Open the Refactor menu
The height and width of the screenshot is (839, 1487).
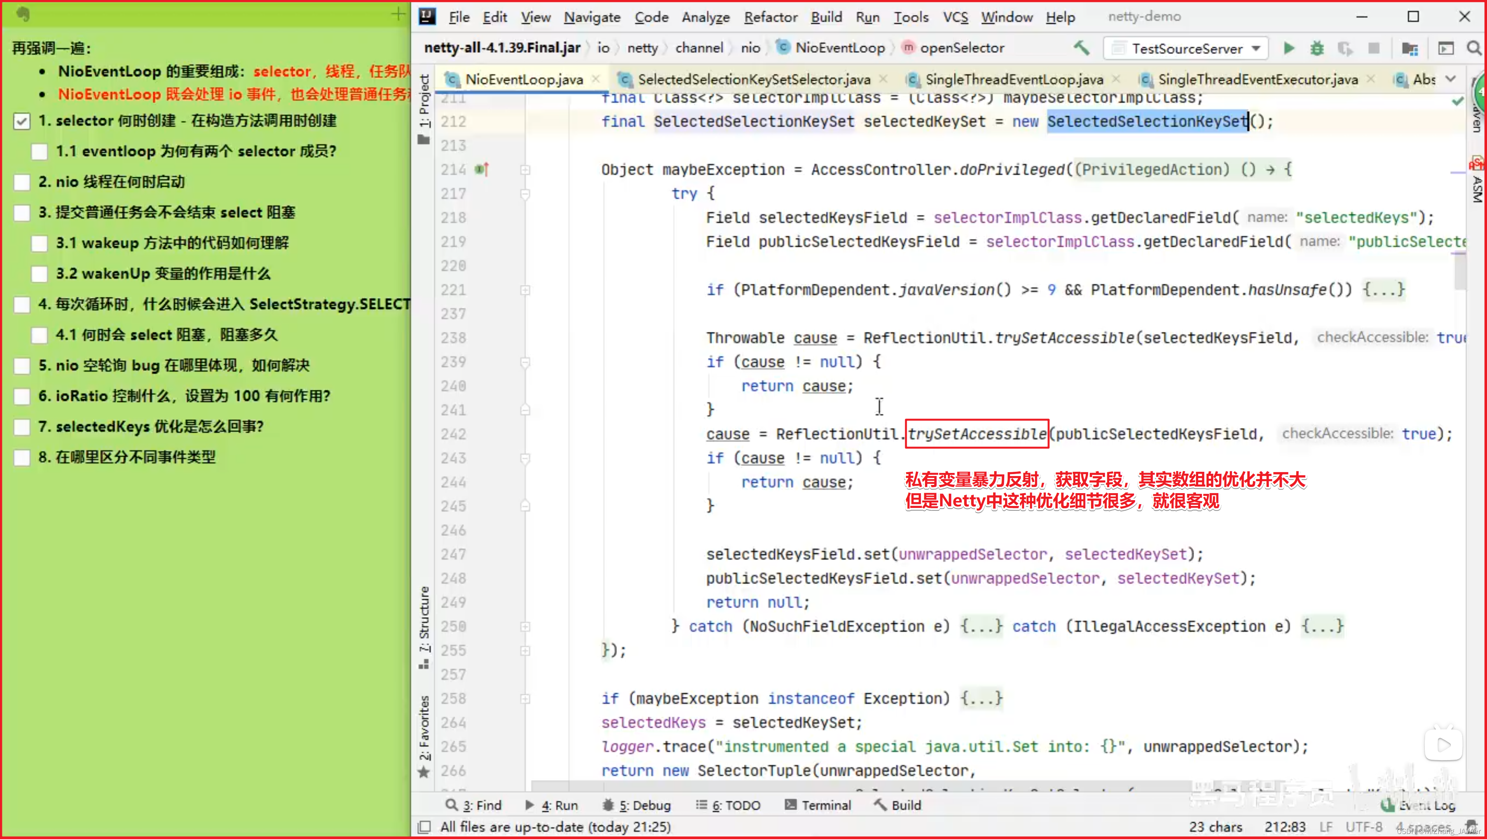770,17
